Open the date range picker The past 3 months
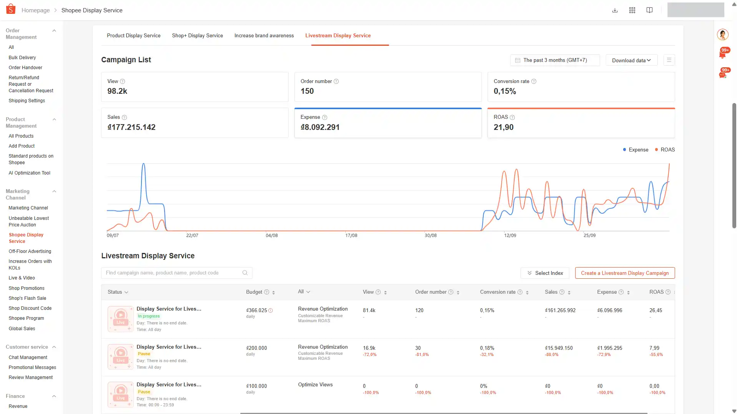 (x=555, y=60)
